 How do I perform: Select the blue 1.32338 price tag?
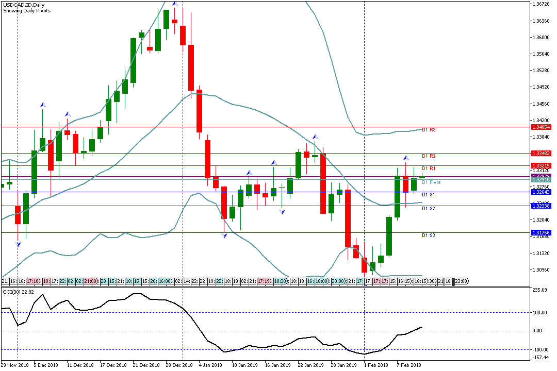click(541, 206)
